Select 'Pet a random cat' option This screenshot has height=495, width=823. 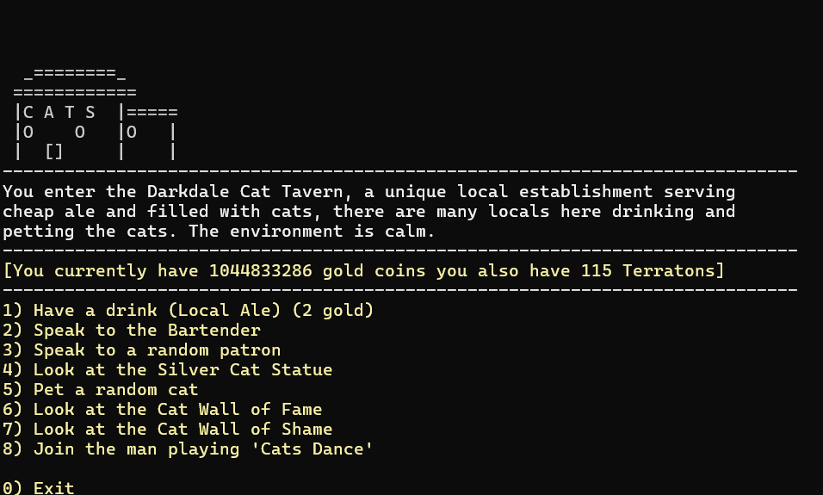100,389
